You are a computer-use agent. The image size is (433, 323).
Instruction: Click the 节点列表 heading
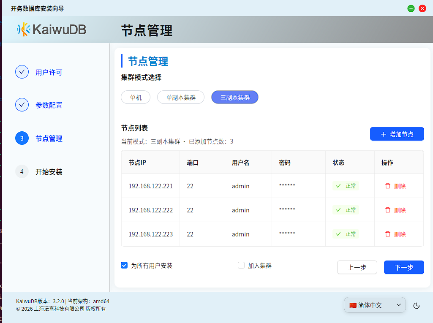[x=134, y=128]
